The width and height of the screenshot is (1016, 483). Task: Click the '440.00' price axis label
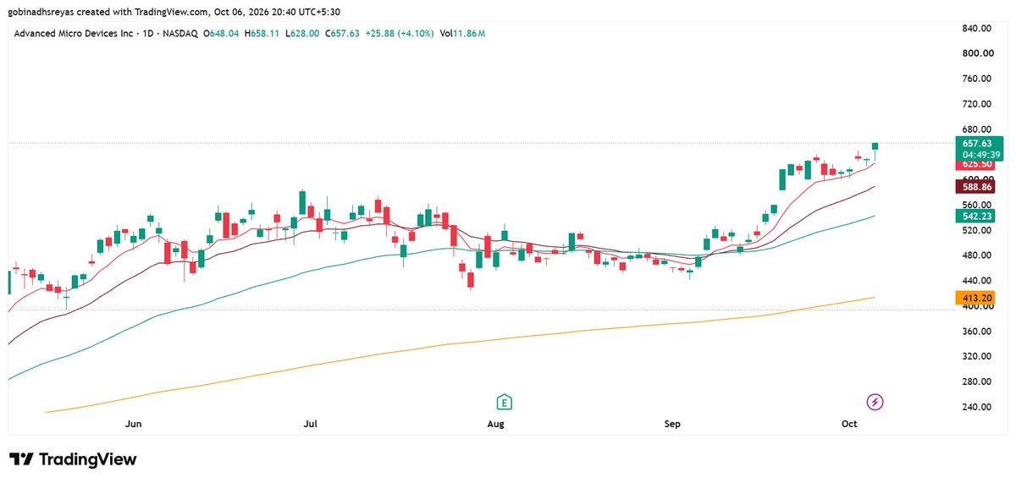coord(975,281)
